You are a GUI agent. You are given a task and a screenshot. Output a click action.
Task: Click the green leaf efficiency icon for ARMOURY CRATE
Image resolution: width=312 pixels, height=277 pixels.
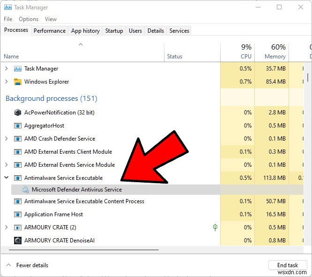pyautogui.click(x=215, y=227)
